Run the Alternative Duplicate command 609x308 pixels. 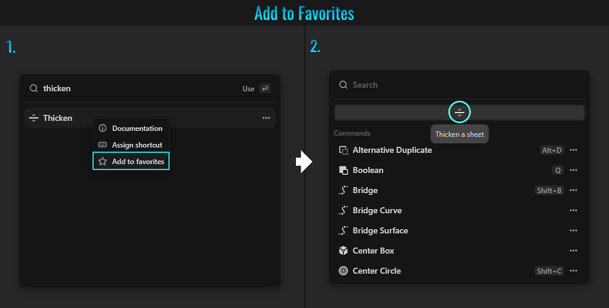[460, 150]
